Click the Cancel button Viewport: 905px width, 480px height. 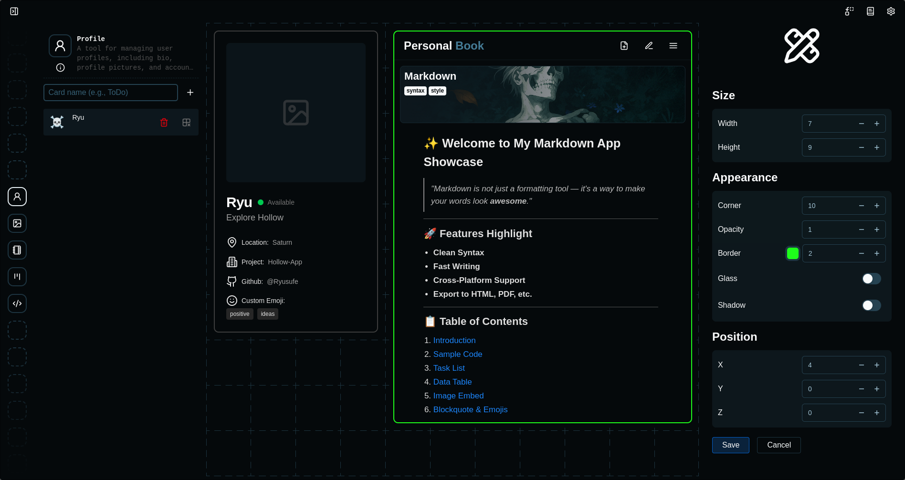pos(779,445)
